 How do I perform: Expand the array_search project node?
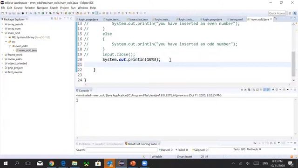point(2,24)
